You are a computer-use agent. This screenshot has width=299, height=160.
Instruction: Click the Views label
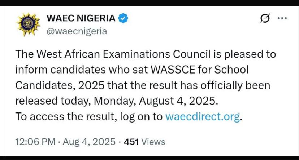point(153,142)
